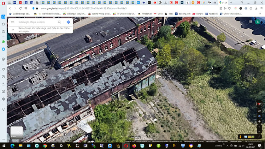Image resolution: width=265 pixels, height=149 pixels.
Task: Open Opera sidebar bookmarks heart
Action: [x=4, y=69]
